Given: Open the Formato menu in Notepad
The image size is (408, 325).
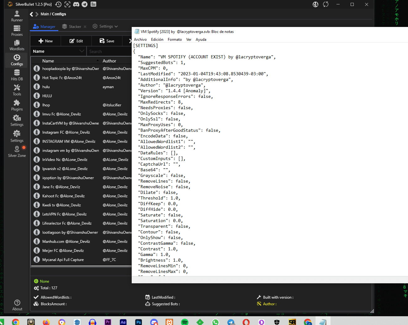Looking at the screenshot, I should (175, 40).
